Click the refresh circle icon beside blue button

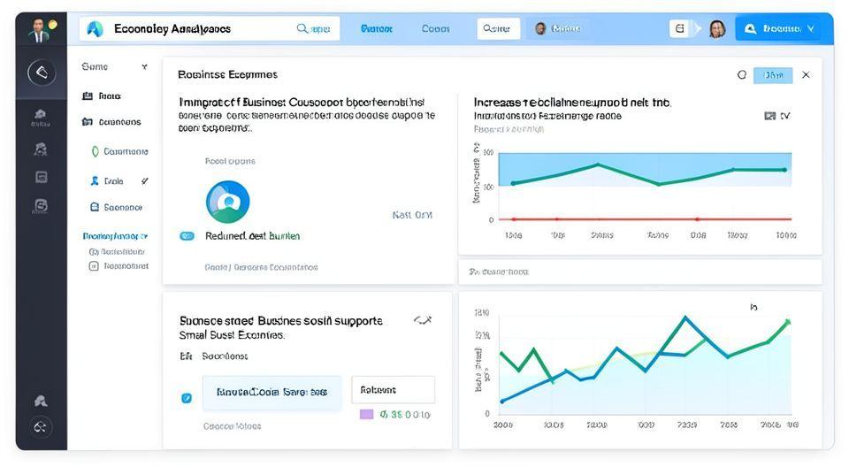(x=742, y=75)
